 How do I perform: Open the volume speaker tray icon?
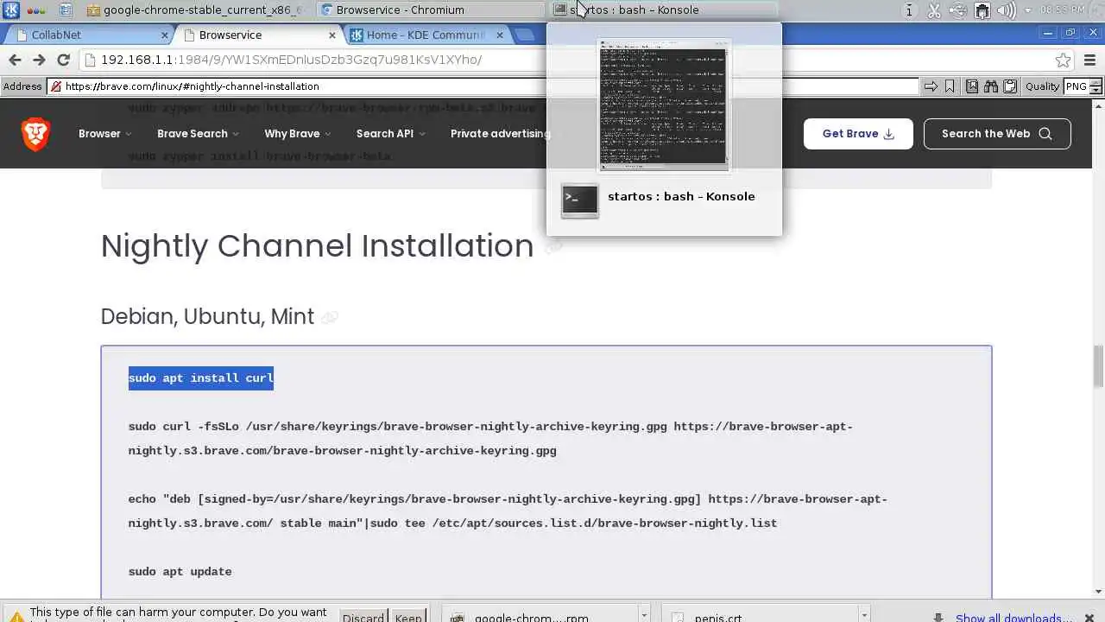pos(1006,10)
